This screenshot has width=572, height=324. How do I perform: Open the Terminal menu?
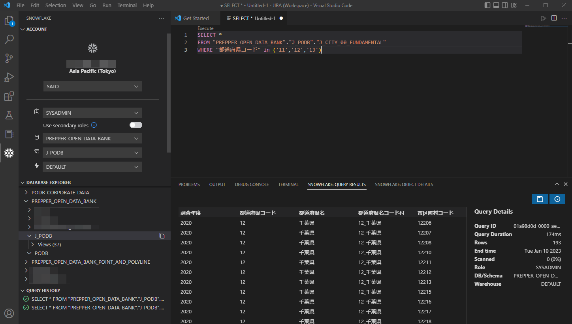(x=127, y=5)
